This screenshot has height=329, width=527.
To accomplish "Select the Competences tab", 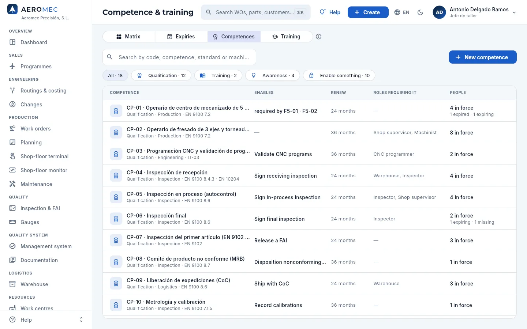I will point(234,37).
